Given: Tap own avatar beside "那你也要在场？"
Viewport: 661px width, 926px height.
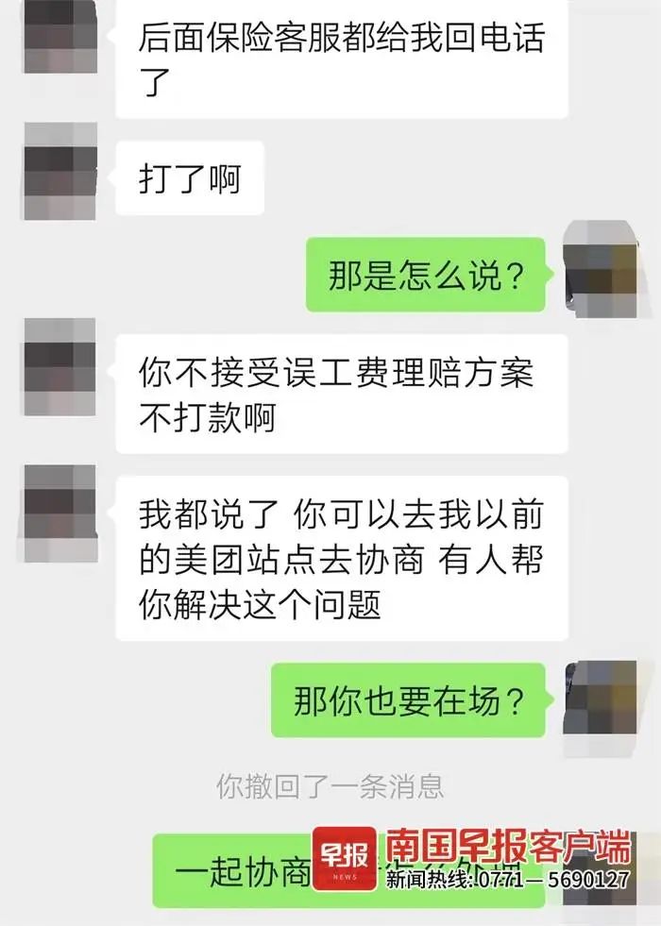Looking at the screenshot, I should coord(601,708).
